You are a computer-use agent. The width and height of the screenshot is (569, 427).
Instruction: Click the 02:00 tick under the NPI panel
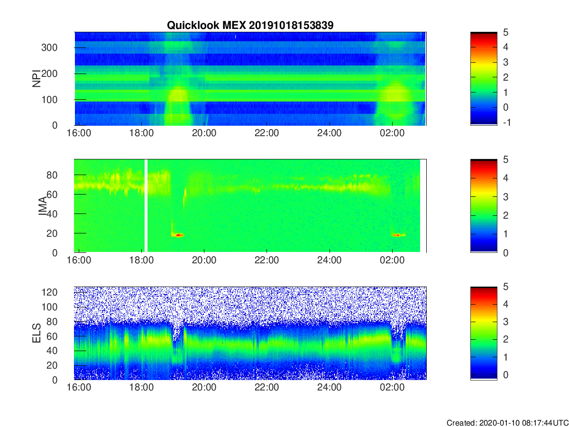(x=392, y=133)
